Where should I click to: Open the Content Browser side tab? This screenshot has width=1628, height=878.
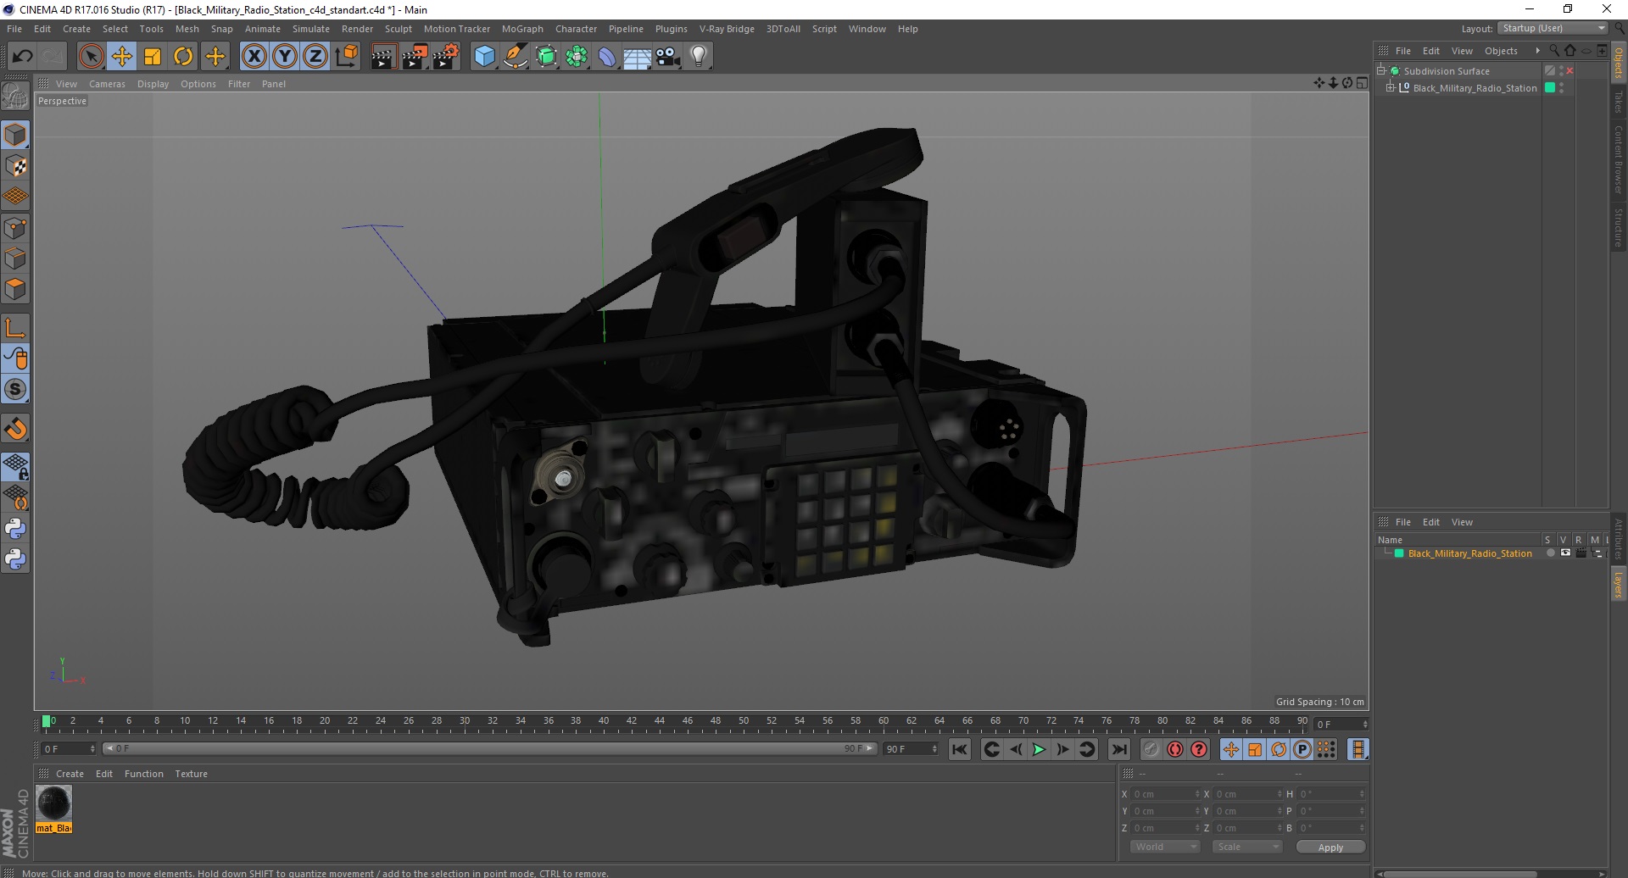tap(1619, 159)
